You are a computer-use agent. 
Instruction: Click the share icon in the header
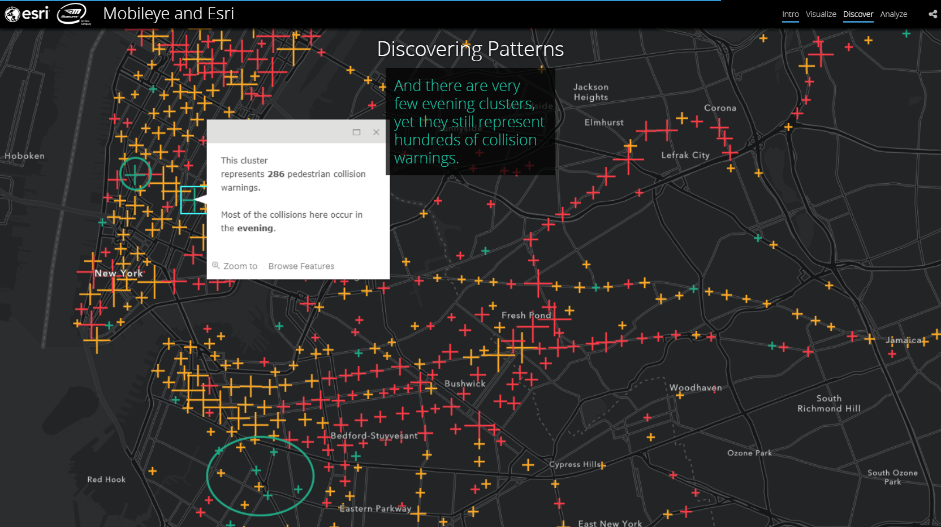pyautogui.click(x=933, y=14)
